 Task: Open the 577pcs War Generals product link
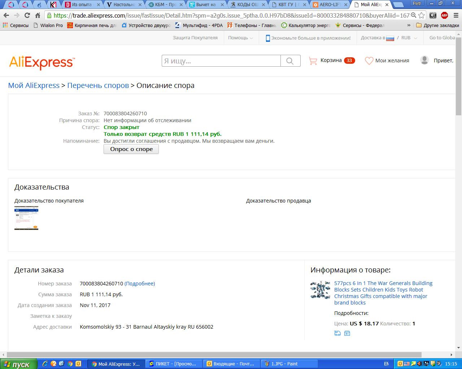383,293
